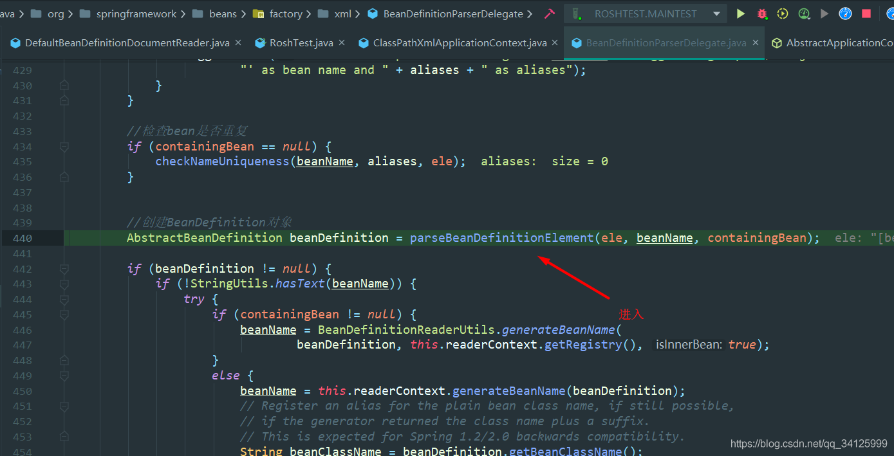
Task: Click the Build project hammer icon
Action: pyautogui.click(x=549, y=14)
